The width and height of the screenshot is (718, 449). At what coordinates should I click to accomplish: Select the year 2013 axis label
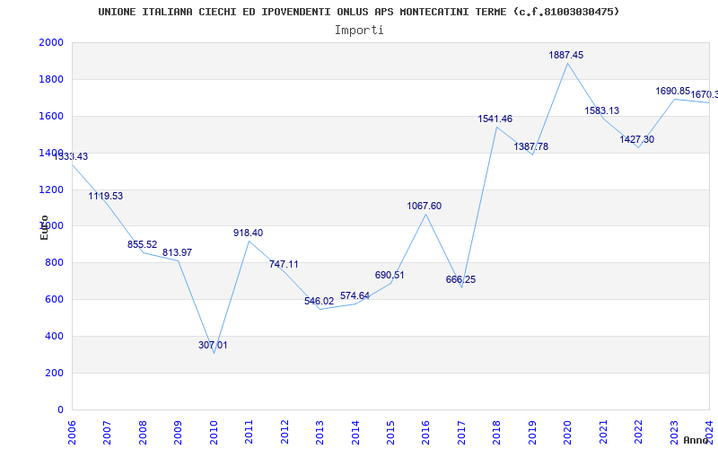[320, 432]
